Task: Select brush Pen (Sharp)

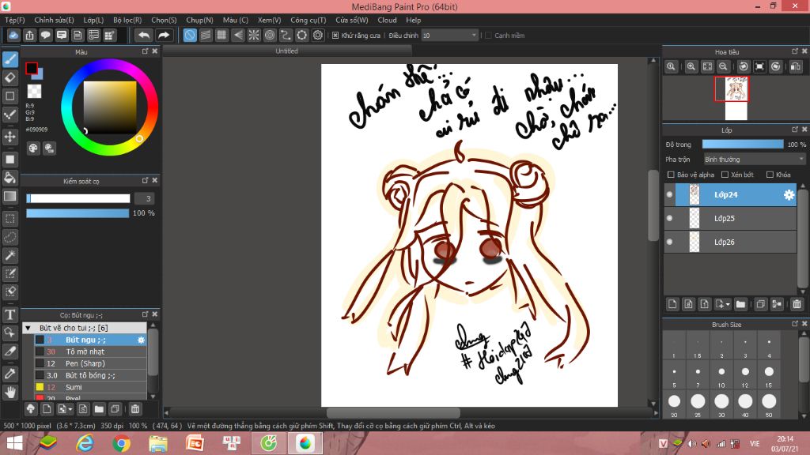Action: (90, 363)
